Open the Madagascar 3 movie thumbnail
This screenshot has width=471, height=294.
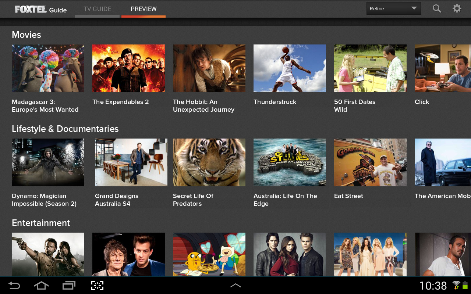point(48,68)
